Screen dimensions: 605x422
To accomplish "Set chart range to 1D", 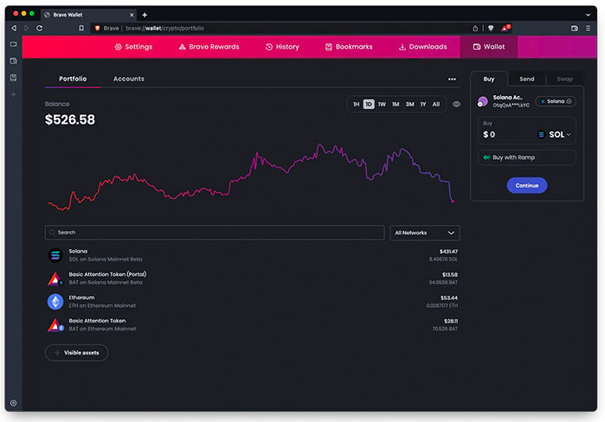I will pos(369,104).
